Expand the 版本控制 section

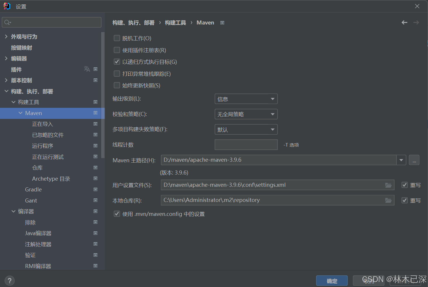pos(6,80)
